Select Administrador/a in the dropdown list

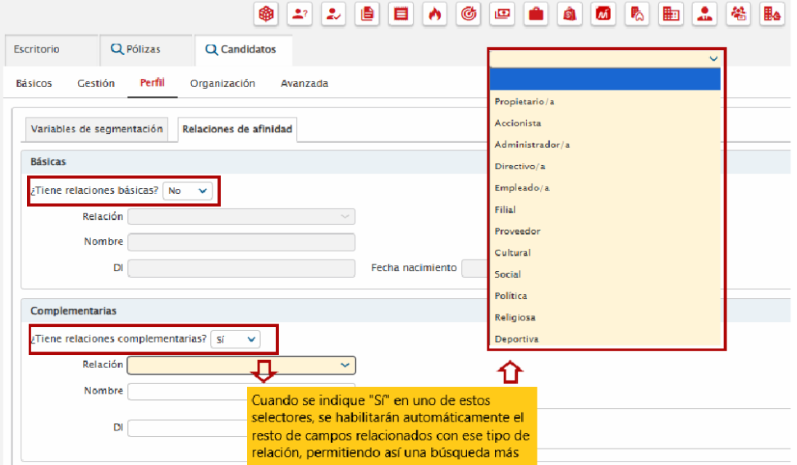(605, 145)
